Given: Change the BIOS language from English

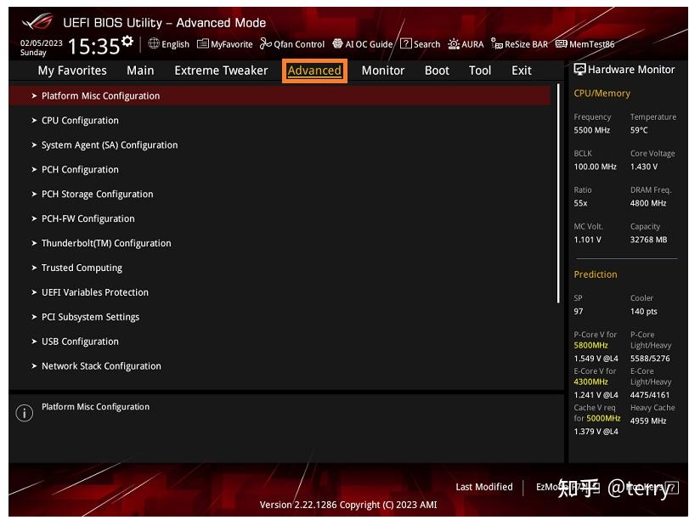Looking at the screenshot, I should 168,44.
